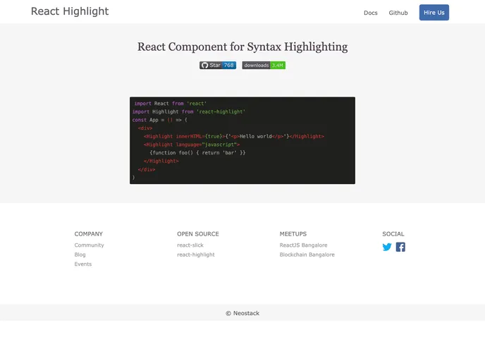Open Blockchain Bangalore meetup link
This screenshot has width=485, height=361.
point(307,255)
